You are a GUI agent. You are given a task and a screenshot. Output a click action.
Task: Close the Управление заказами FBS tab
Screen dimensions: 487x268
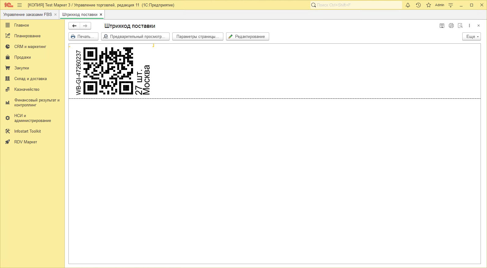pos(55,14)
